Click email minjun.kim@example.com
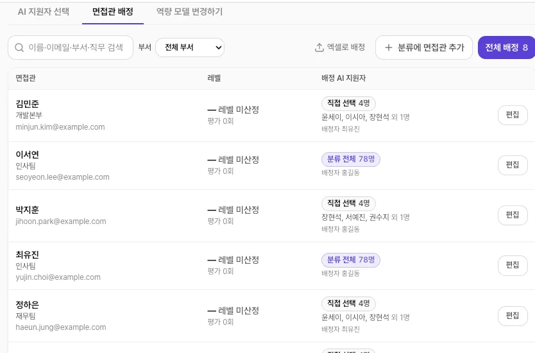Viewport: 535px width, 353px height. pos(60,127)
